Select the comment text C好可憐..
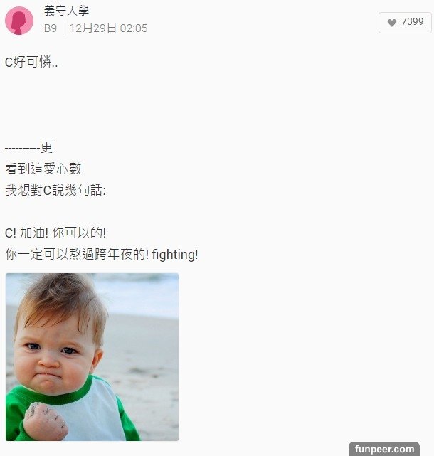The height and width of the screenshot is (456, 434). point(31,62)
